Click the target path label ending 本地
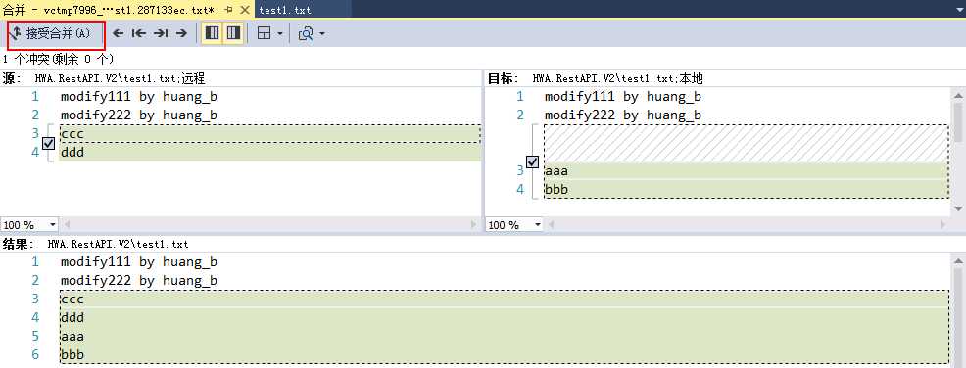Screen dimensions: 966x368 (x=618, y=78)
